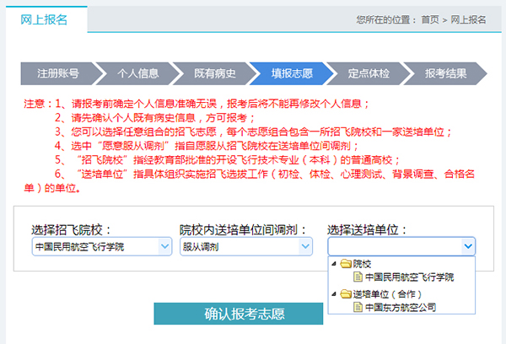506x344 pixels.
Task: Go to the 注册账号 step
Action: (57, 73)
